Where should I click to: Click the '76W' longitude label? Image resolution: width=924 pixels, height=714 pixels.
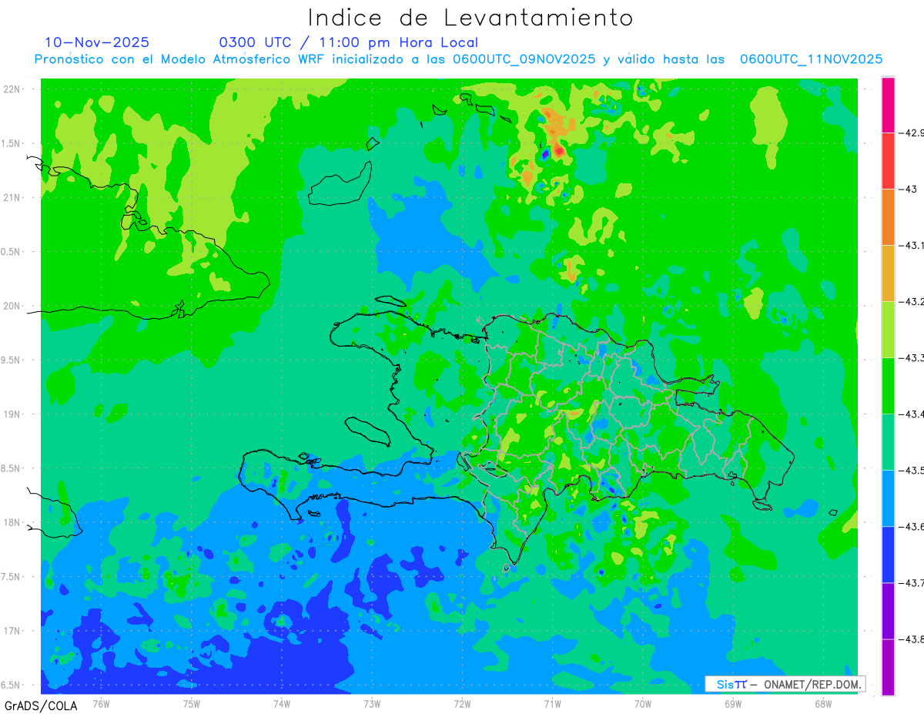[x=101, y=704]
